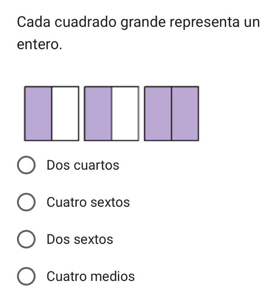Click the word "grande" in the question
Screen dimensions: 277x305
point(143,23)
